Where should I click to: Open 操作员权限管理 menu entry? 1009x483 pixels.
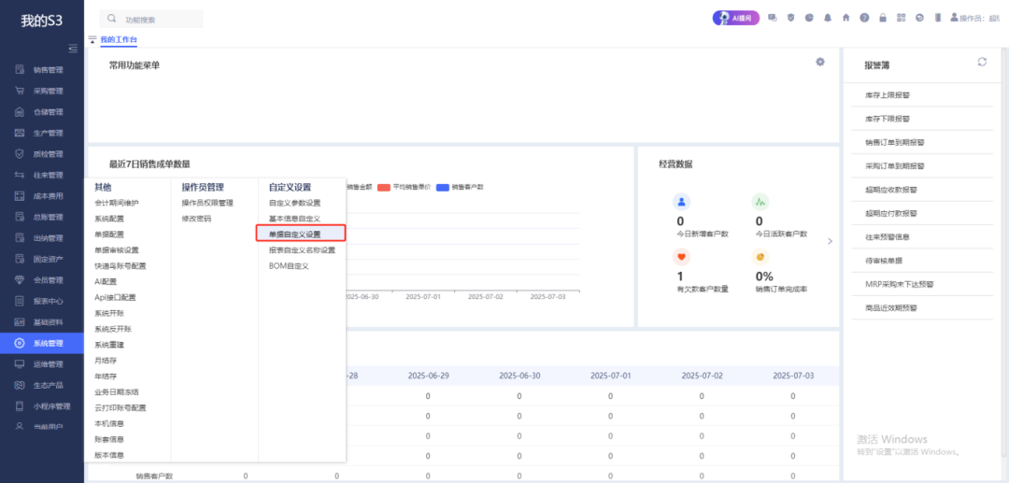point(207,203)
